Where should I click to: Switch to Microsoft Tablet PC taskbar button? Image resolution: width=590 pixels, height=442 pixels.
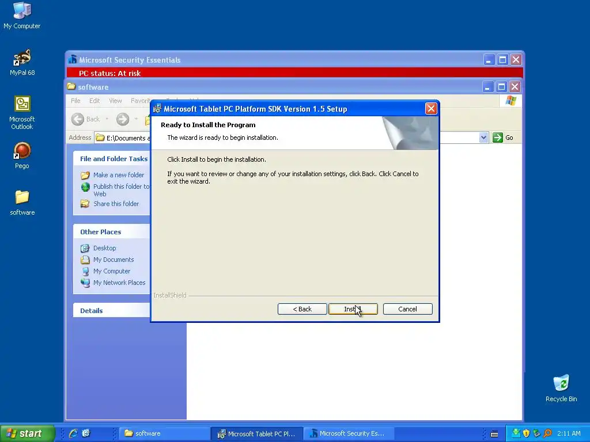coord(257,433)
